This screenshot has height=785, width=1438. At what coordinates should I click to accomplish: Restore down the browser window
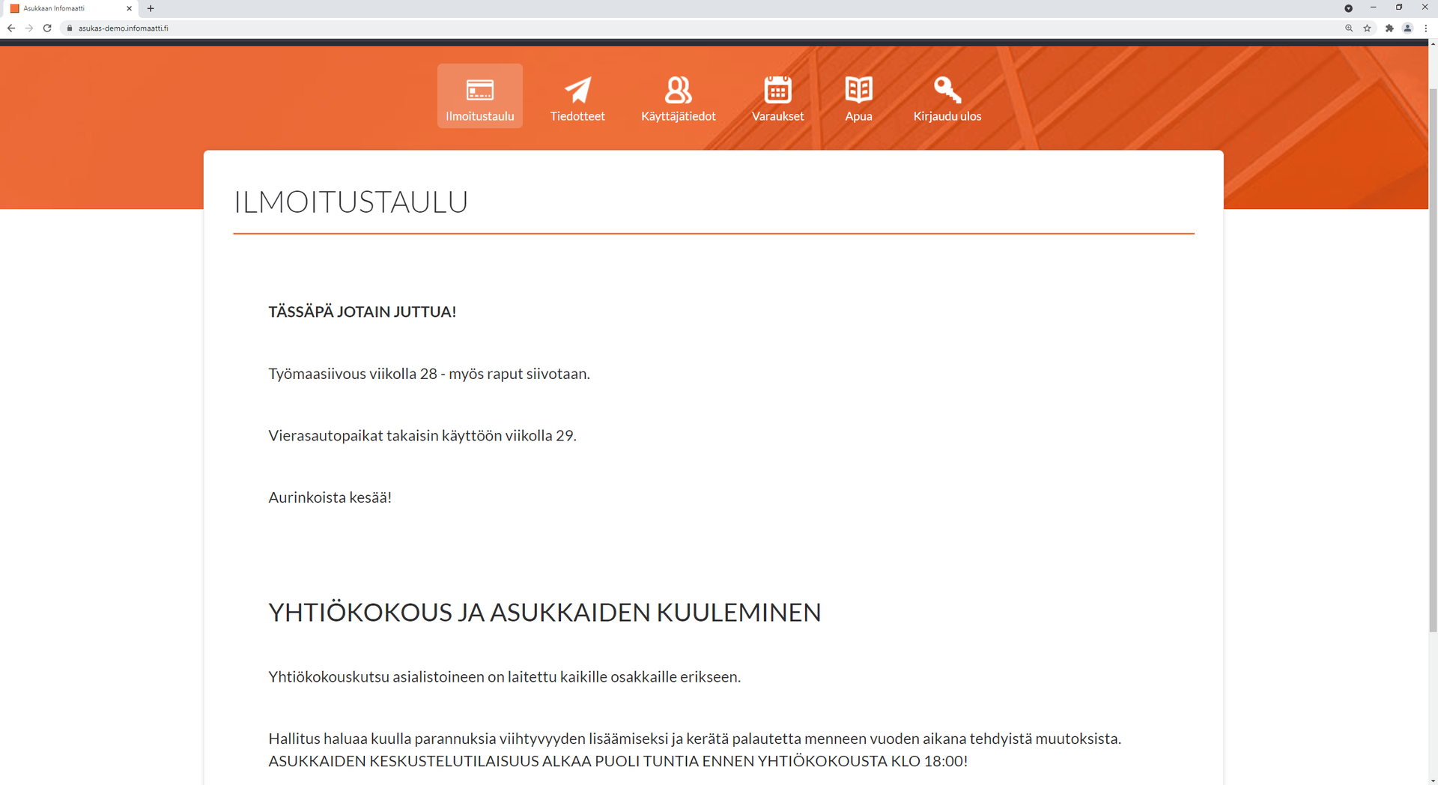click(x=1398, y=7)
